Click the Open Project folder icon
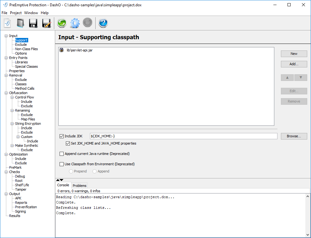Viewport: 311px width, 238px height. point(20,23)
